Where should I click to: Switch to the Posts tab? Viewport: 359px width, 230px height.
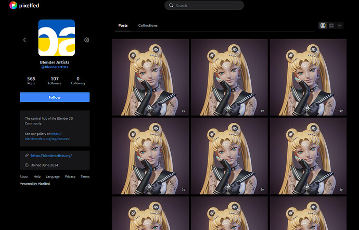(x=123, y=25)
